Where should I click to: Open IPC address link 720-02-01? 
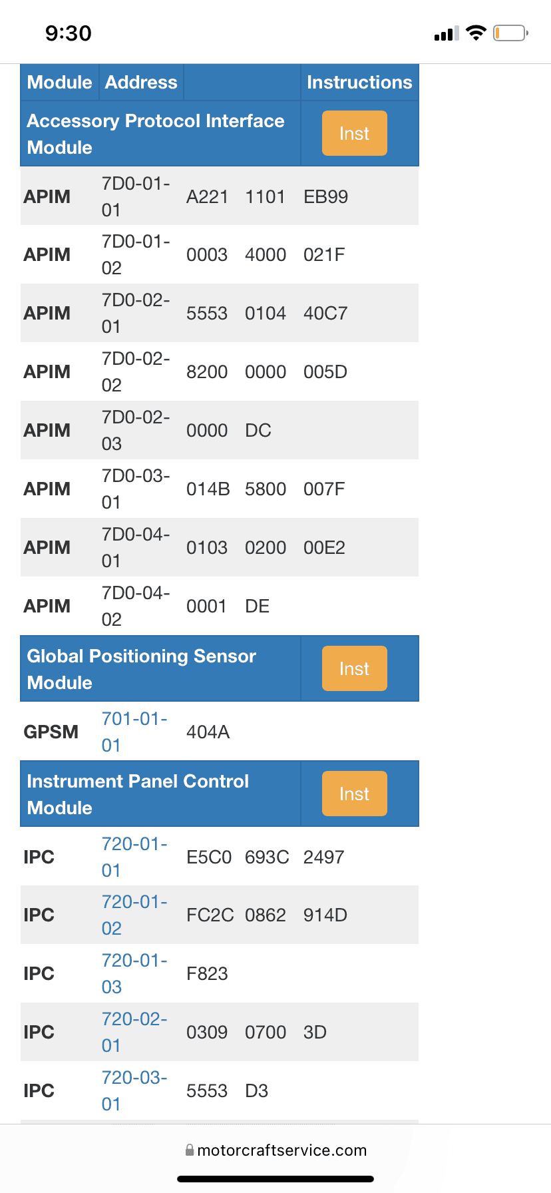[134, 1032]
